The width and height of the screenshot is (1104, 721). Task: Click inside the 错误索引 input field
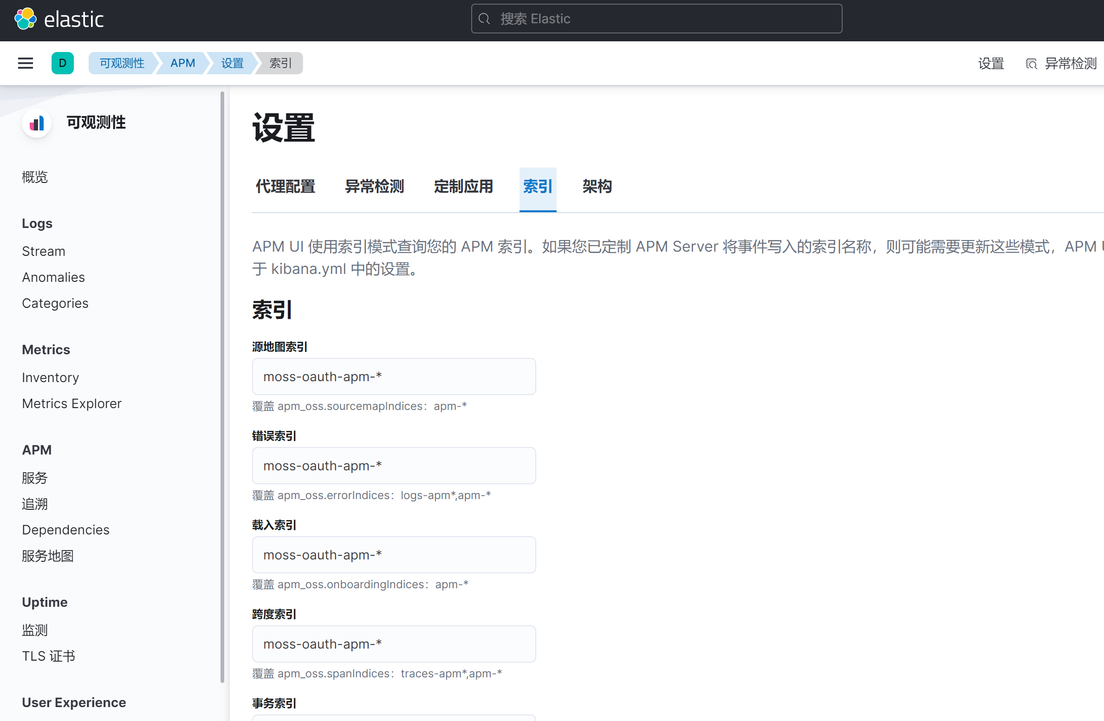[394, 466]
